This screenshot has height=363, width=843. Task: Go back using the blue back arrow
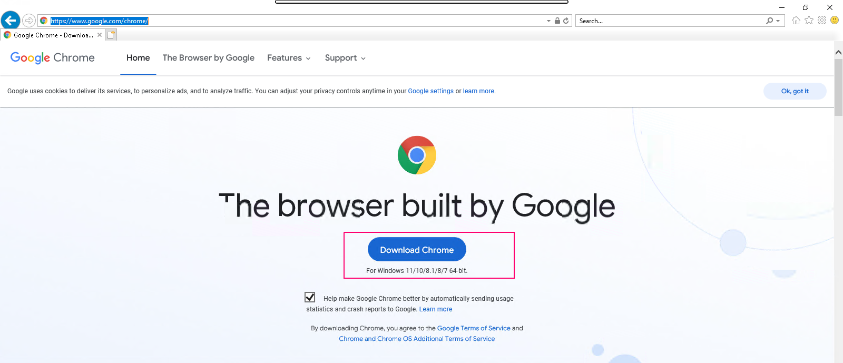pyautogui.click(x=11, y=21)
